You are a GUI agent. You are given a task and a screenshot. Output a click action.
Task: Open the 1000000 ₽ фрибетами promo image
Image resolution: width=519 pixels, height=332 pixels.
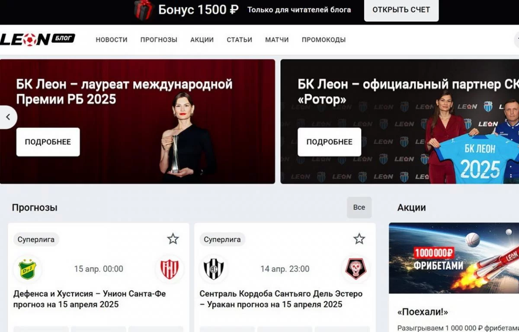(453, 258)
